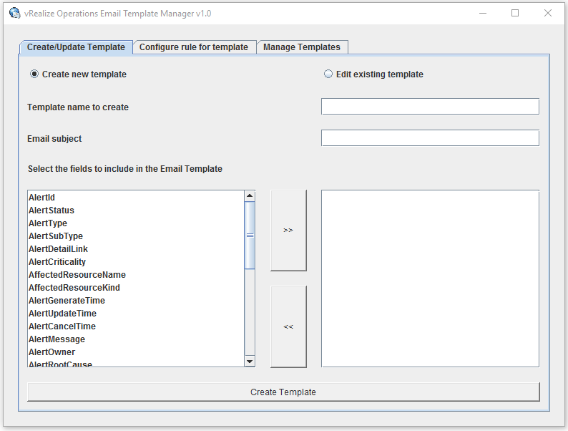The height and width of the screenshot is (431, 568).
Task: Select AlertRootCause in the fields list
Action: pyautogui.click(x=136, y=363)
